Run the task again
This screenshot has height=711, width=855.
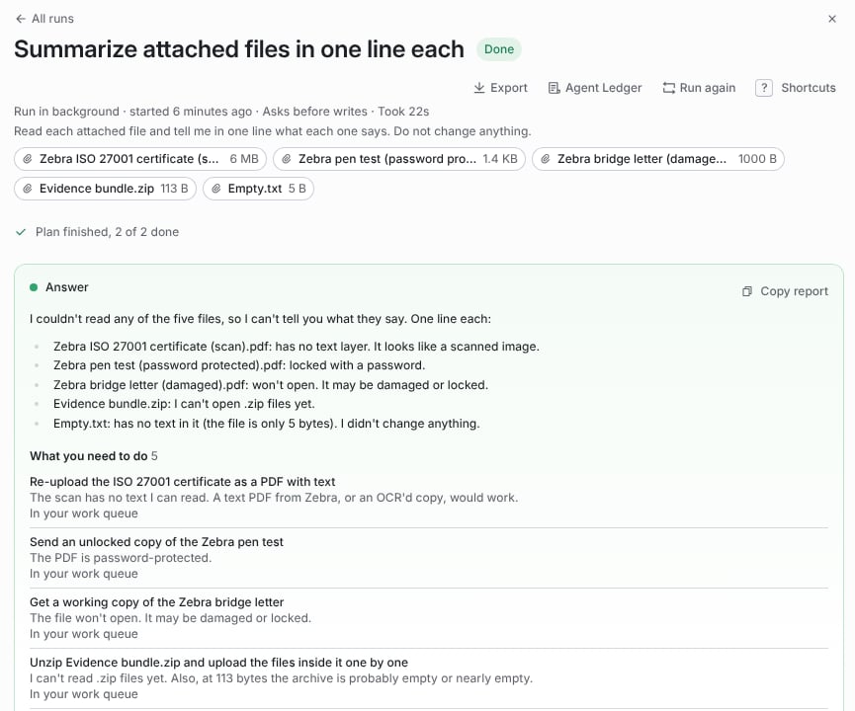pos(699,88)
